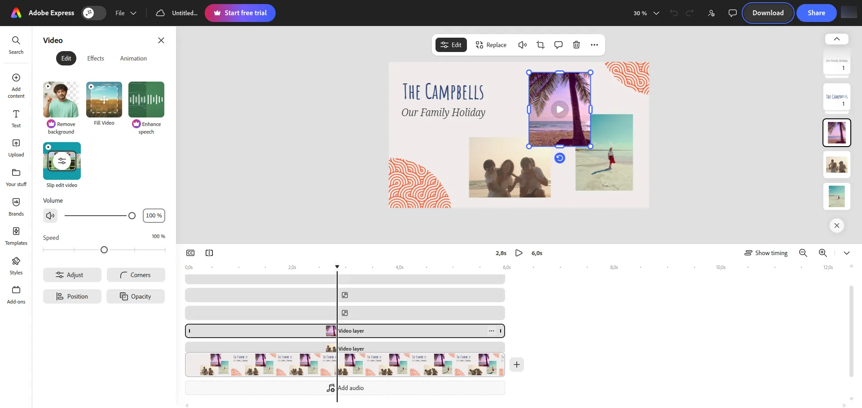Open the Video layer options ellipsis
The height and width of the screenshot is (408, 862).
[492, 331]
